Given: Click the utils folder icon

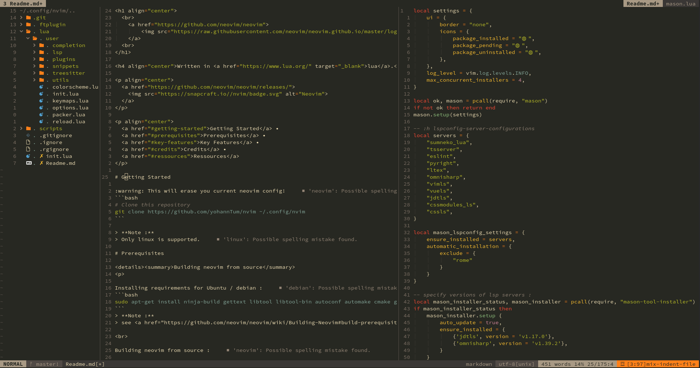Looking at the screenshot, I should coord(42,80).
